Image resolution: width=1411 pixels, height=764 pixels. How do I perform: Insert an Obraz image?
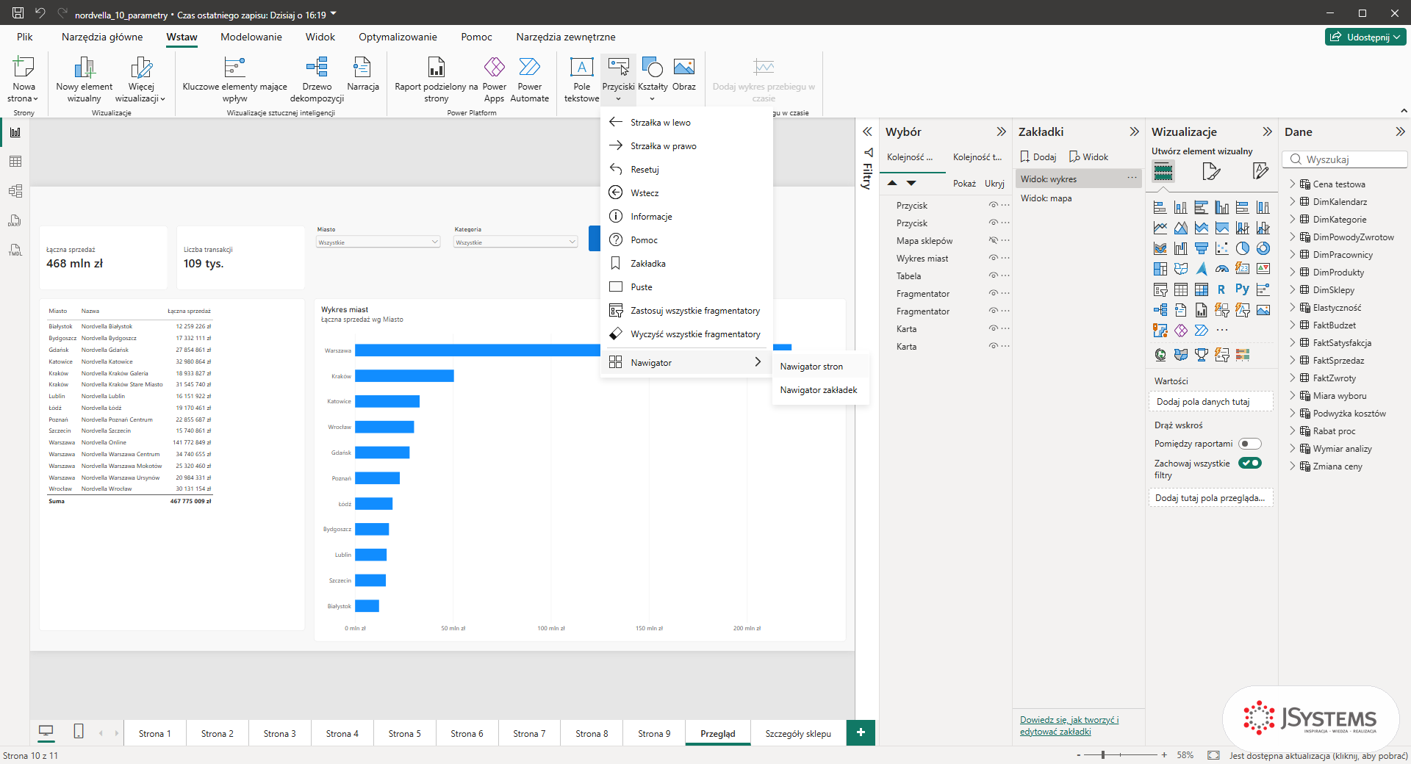coord(684,73)
